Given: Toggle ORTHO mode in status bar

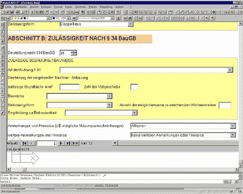Looking at the screenshot, I should point(79,186).
